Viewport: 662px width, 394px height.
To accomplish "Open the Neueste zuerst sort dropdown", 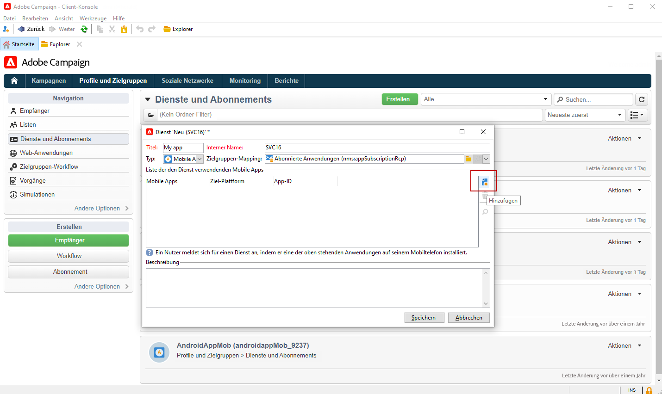I will [x=585, y=115].
